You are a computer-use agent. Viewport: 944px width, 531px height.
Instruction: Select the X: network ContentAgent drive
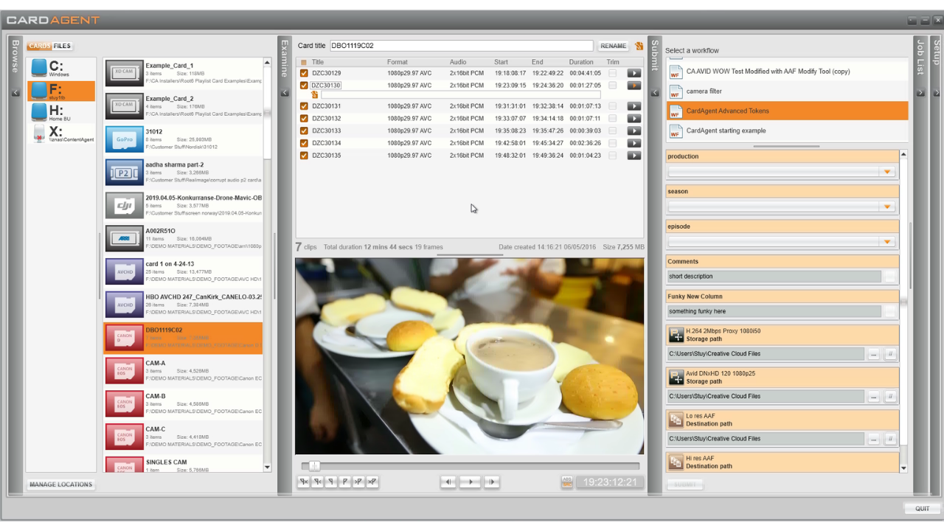pyautogui.click(x=62, y=133)
